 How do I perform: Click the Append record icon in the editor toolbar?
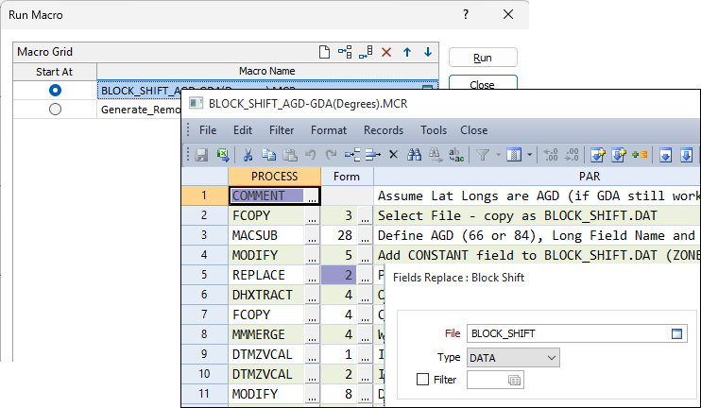[373, 155]
